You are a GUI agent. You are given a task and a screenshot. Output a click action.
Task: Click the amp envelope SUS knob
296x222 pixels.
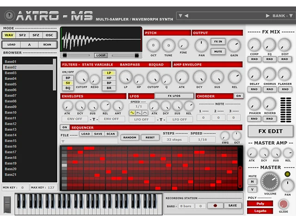(217, 77)
